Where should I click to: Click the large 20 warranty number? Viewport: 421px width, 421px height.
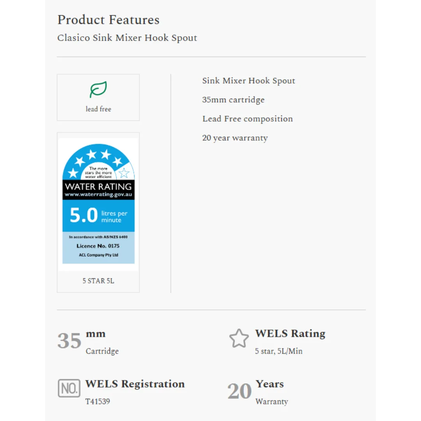click(x=239, y=391)
